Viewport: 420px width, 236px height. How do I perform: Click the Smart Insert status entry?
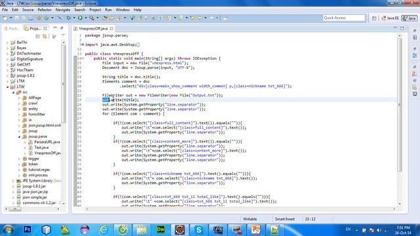click(x=284, y=219)
